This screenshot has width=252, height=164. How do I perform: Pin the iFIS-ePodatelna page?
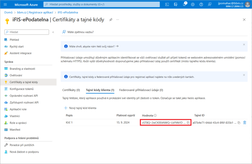[x=111, y=19]
